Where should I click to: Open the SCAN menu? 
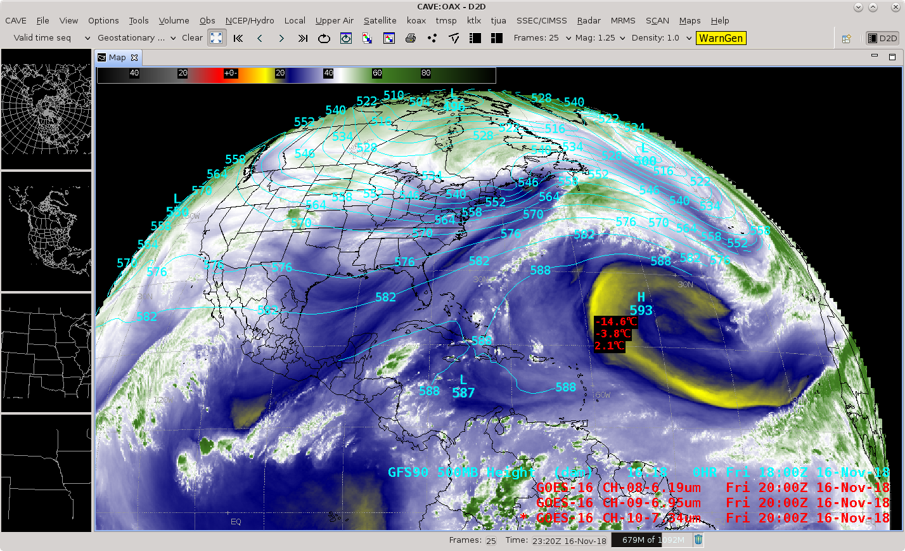tap(657, 20)
